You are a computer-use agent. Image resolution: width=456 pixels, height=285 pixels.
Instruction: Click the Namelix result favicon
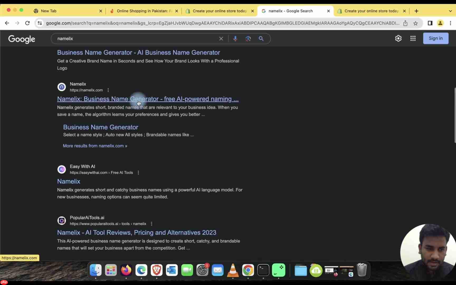click(x=62, y=87)
